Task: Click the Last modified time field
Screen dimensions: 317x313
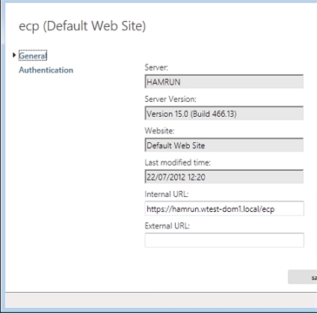Action: [x=224, y=177]
